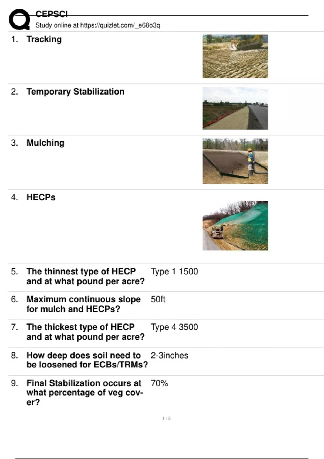Click the Quizlet Q logo icon
Image resolution: width=324 pixels, height=459 pixels.
coord(19,19)
